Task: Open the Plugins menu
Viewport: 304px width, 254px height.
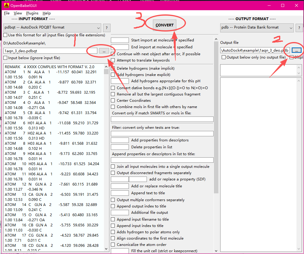Action: pos(32,13)
